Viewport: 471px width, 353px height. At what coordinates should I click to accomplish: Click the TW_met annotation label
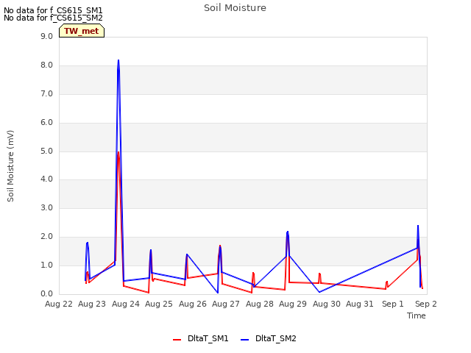(x=82, y=31)
